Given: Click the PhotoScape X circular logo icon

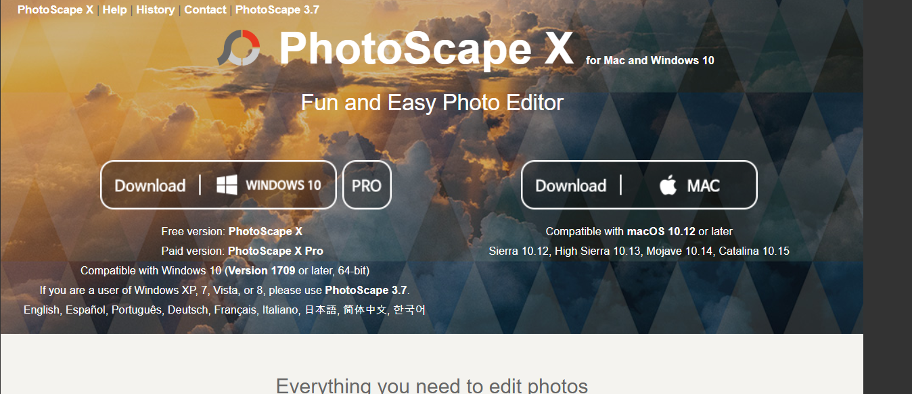Looking at the screenshot, I should point(239,48).
